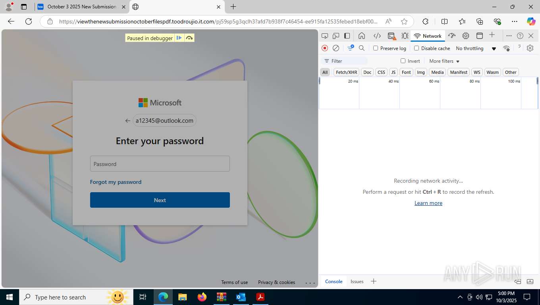
Task: Open Network settings gear icon
Action: click(x=530, y=48)
